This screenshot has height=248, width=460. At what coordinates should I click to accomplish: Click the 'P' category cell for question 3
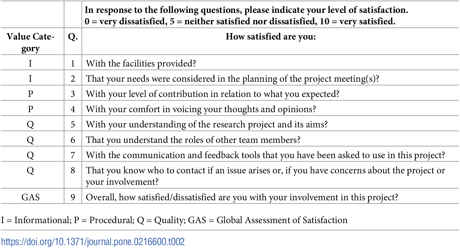pyautogui.click(x=30, y=94)
